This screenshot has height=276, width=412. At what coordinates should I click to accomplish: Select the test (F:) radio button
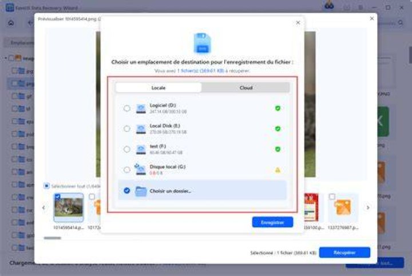[127, 149]
